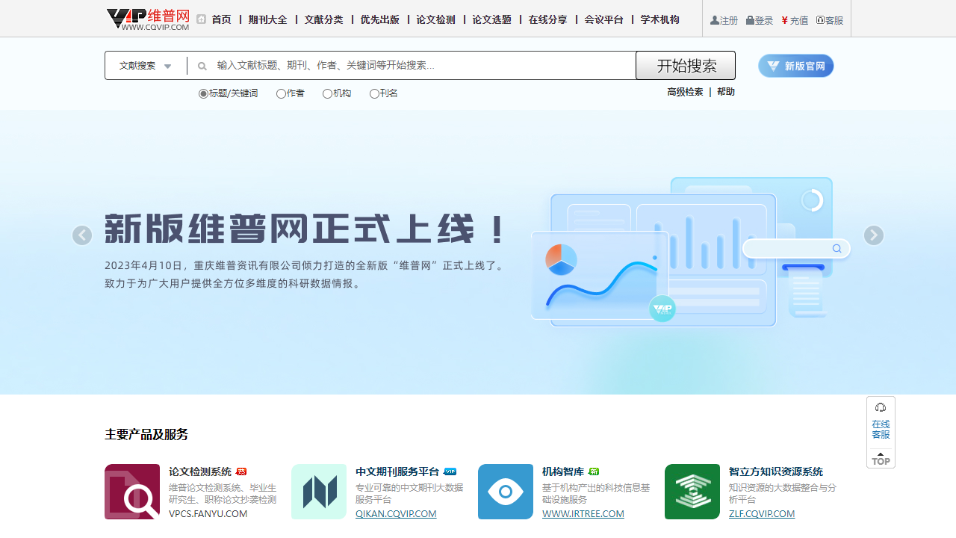Select the 标题/关键词 radio option
956x538 pixels.
point(203,94)
